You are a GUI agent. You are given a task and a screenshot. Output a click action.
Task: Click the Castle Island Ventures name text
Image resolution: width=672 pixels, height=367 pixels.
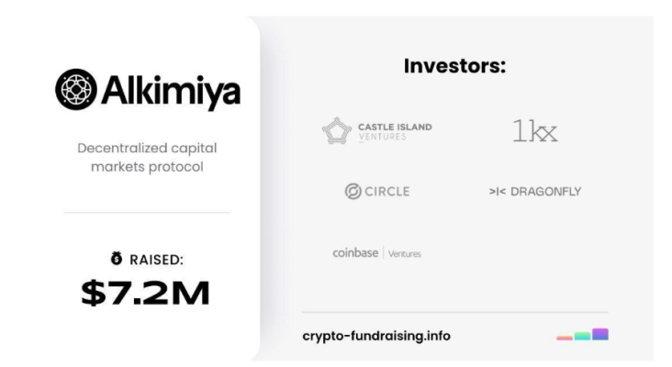[x=395, y=131]
